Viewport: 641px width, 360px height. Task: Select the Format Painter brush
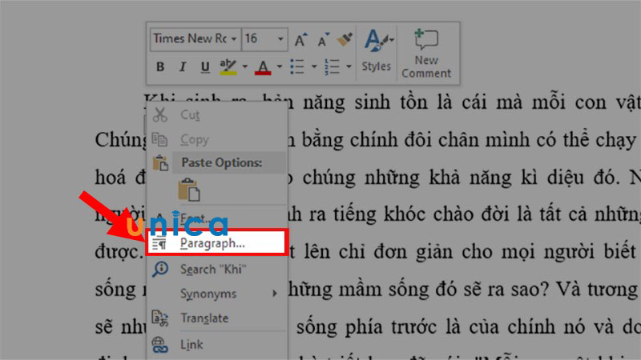[345, 39]
